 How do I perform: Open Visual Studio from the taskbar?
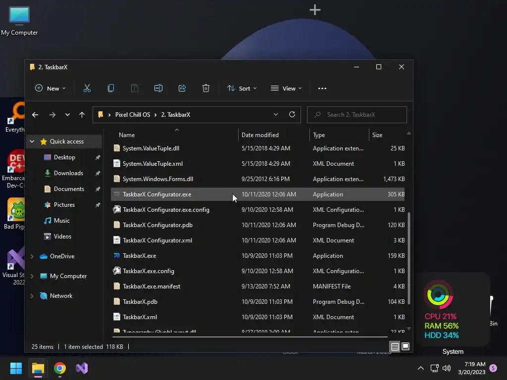pyautogui.click(x=82, y=368)
